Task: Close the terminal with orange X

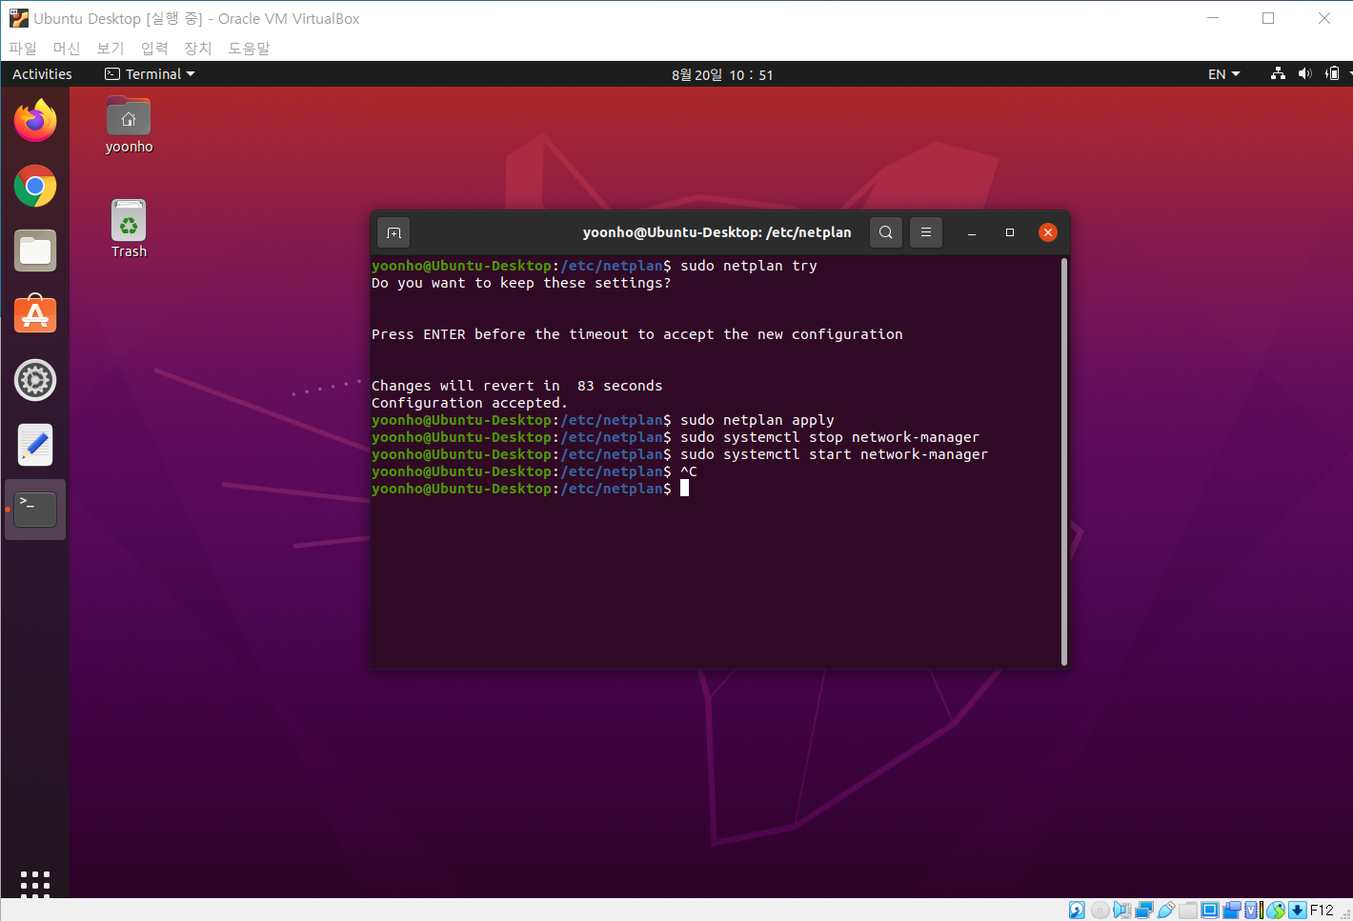Action: 1048,232
